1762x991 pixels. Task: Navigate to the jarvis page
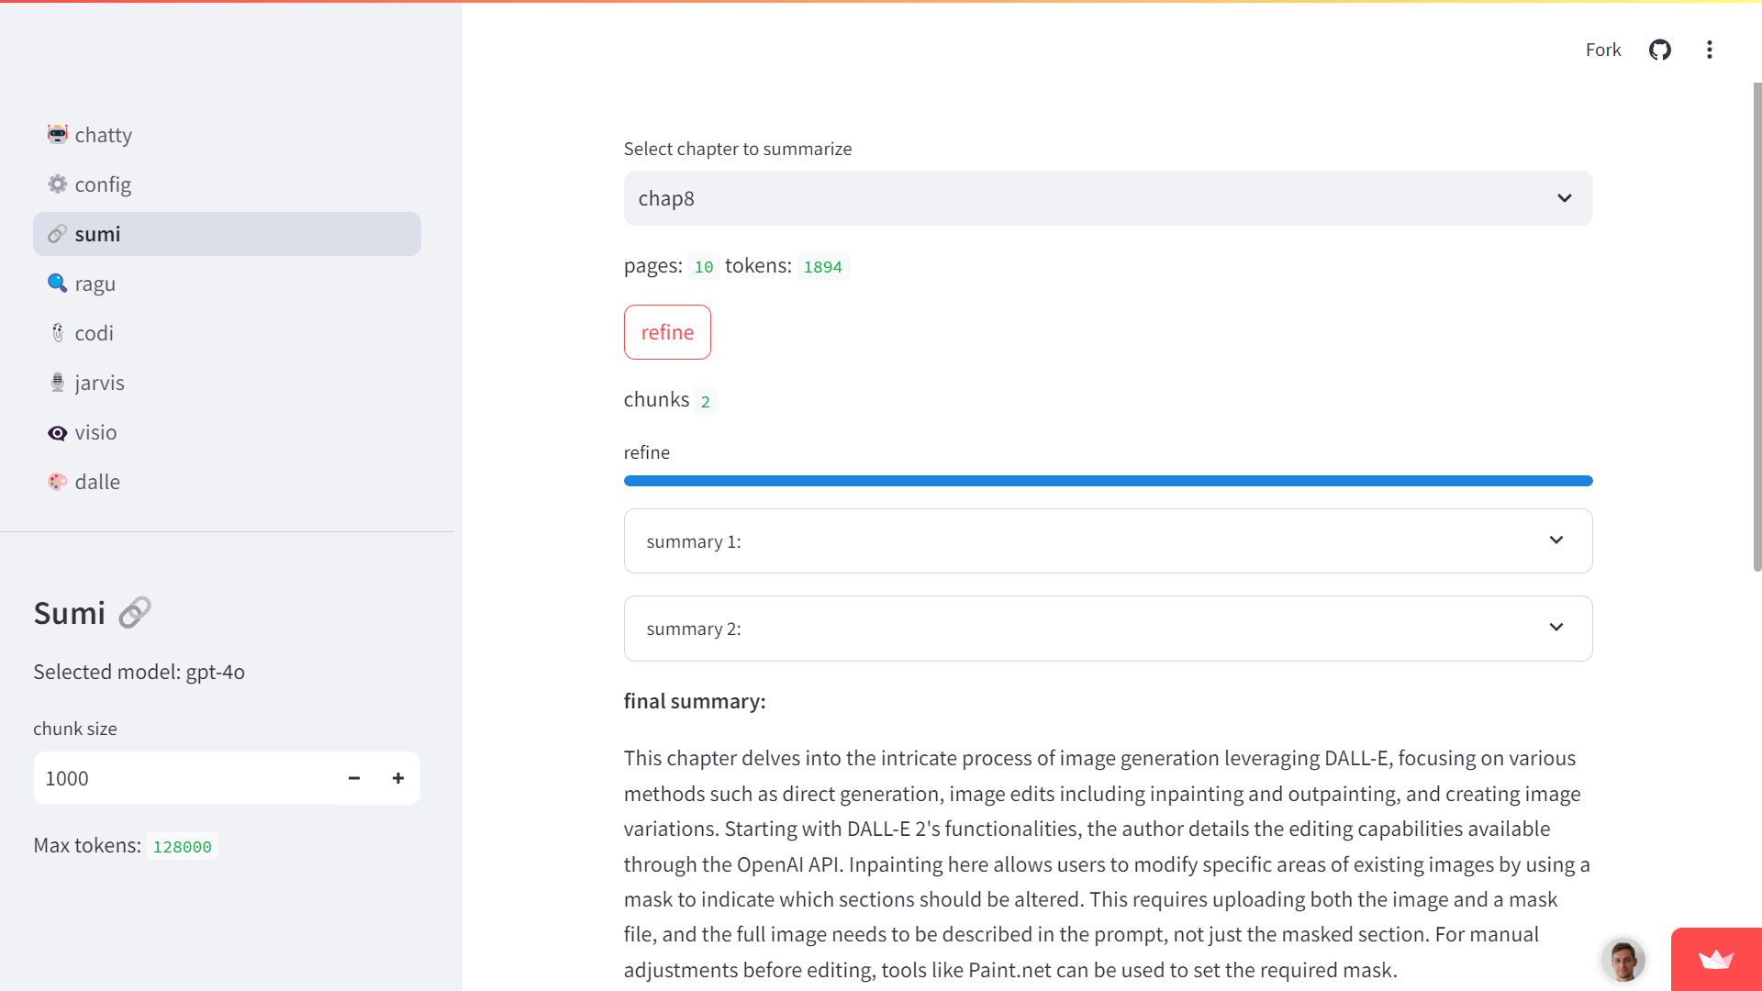pyautogui.click(x=227, y=383)
